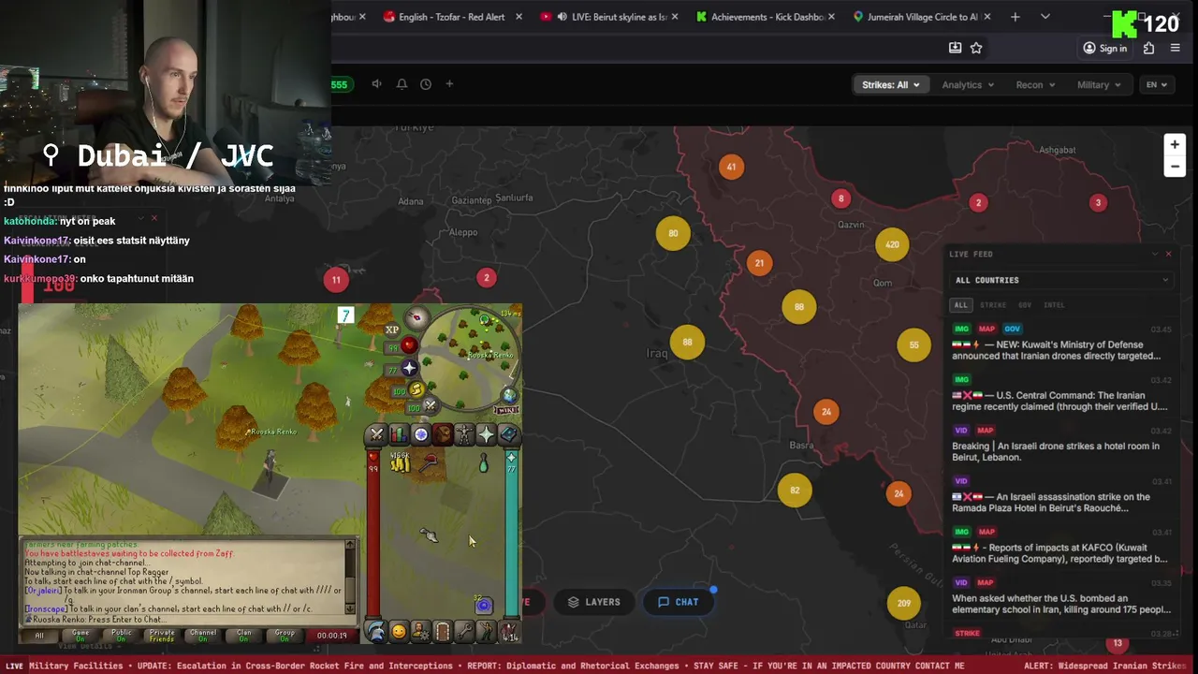Switch game chat to All filter
The width and height of the screenshot is (1198, 674).
[x=39, y=636]
